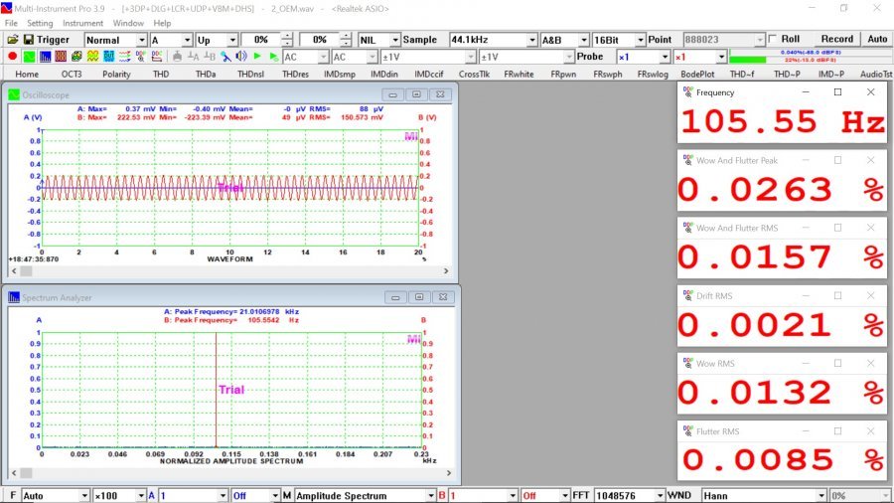This screenshot has width=894, height=503.
Task: Maximize the Oscilloscope window
Action: (416, 94)
